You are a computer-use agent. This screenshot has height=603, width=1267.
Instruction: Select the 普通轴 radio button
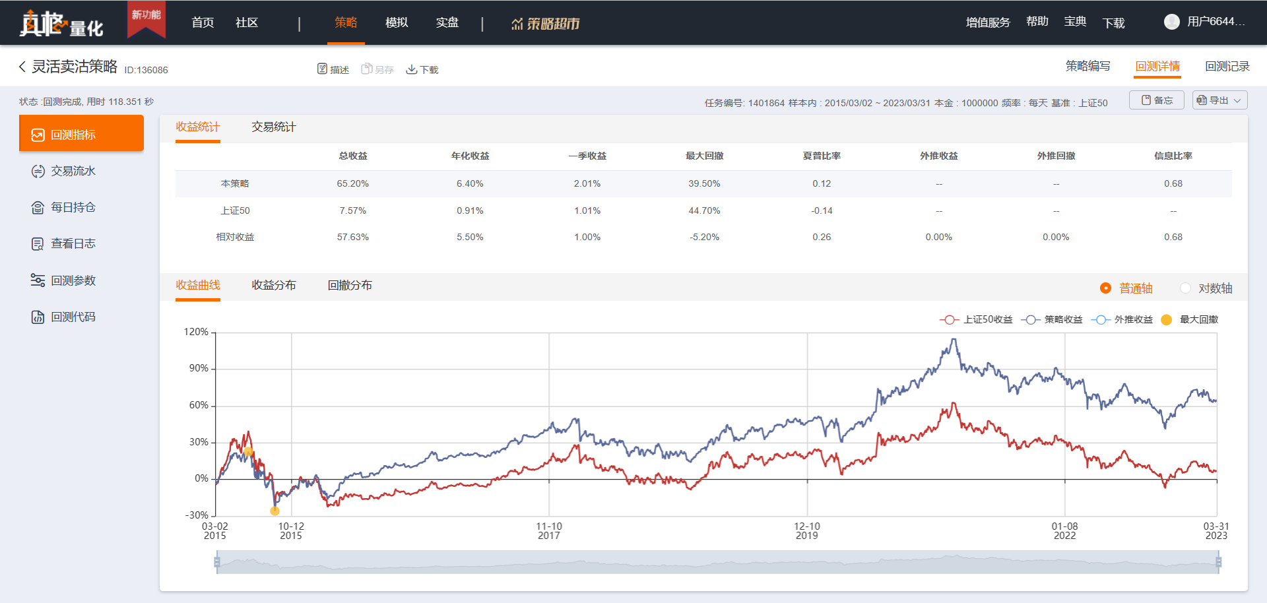tap(1105, 288)
